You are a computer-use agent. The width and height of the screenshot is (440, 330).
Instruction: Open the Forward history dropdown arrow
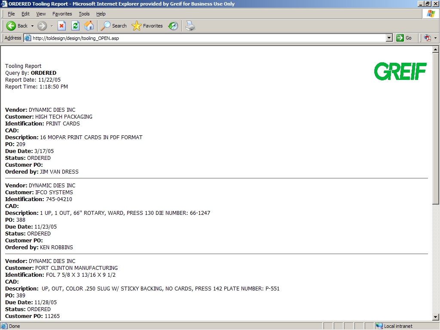pyautogui.click(x=52, y=26)
